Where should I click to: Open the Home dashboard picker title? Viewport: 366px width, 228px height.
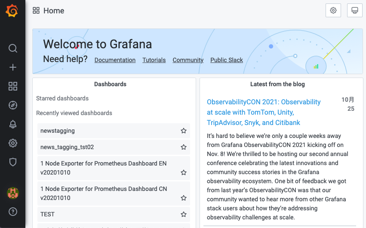[x=54, y=11]
